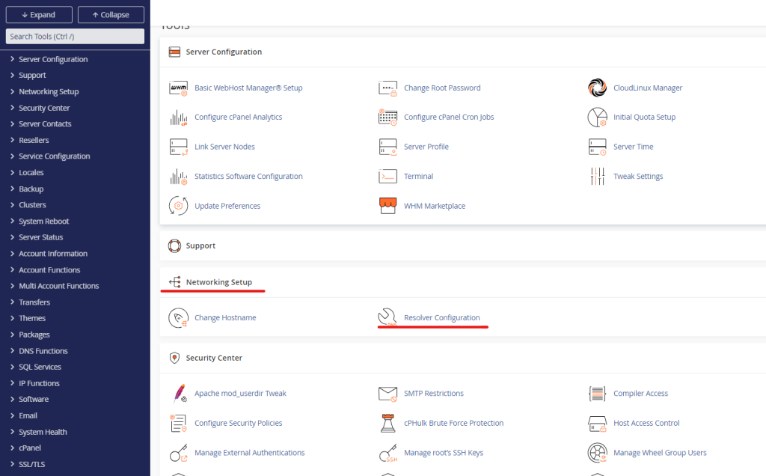766x476 pixels.
Task: Open the cPHulk Brute Force Protection rook icon
Action: pos(387,423)
